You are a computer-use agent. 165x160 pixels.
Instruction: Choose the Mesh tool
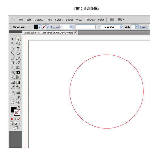point(13,83)
